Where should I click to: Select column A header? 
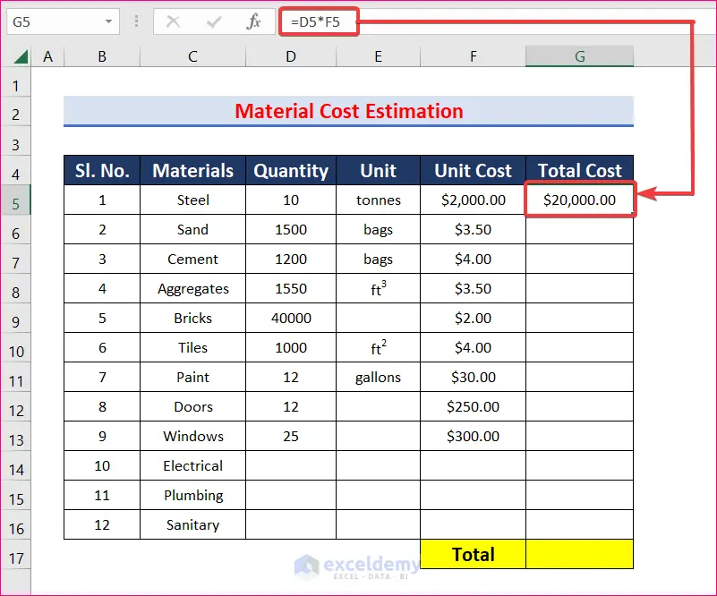47,56
